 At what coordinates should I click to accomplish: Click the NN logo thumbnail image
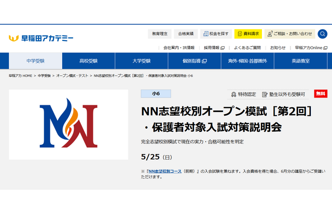[x=68, y=125]
